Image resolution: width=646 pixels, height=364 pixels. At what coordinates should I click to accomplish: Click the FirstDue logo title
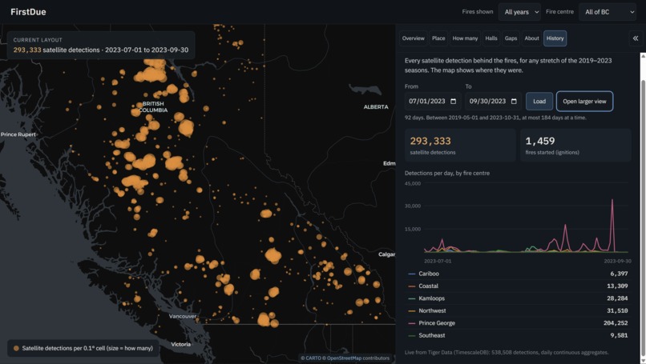(x=28, y=12)
